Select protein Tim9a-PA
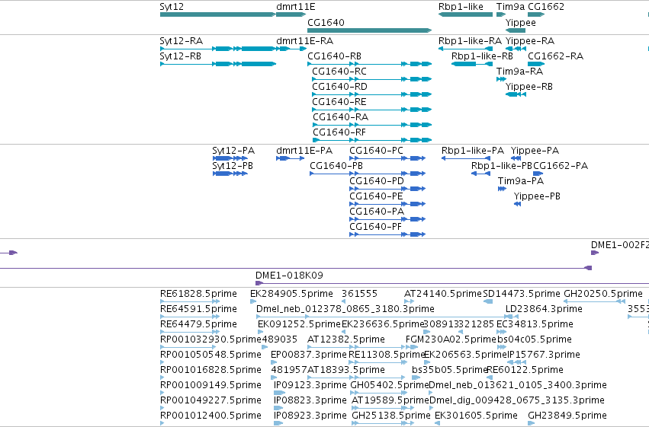Viewport: 649px width, 427px height. (x=502, y=189)
